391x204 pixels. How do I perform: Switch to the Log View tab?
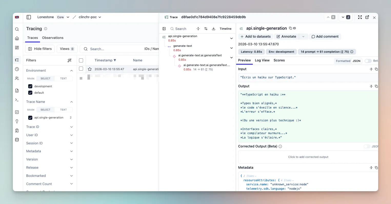262,60
